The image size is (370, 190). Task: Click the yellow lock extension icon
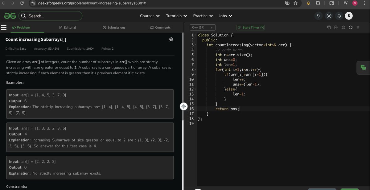pyautogui.click(x=308, y=3)
